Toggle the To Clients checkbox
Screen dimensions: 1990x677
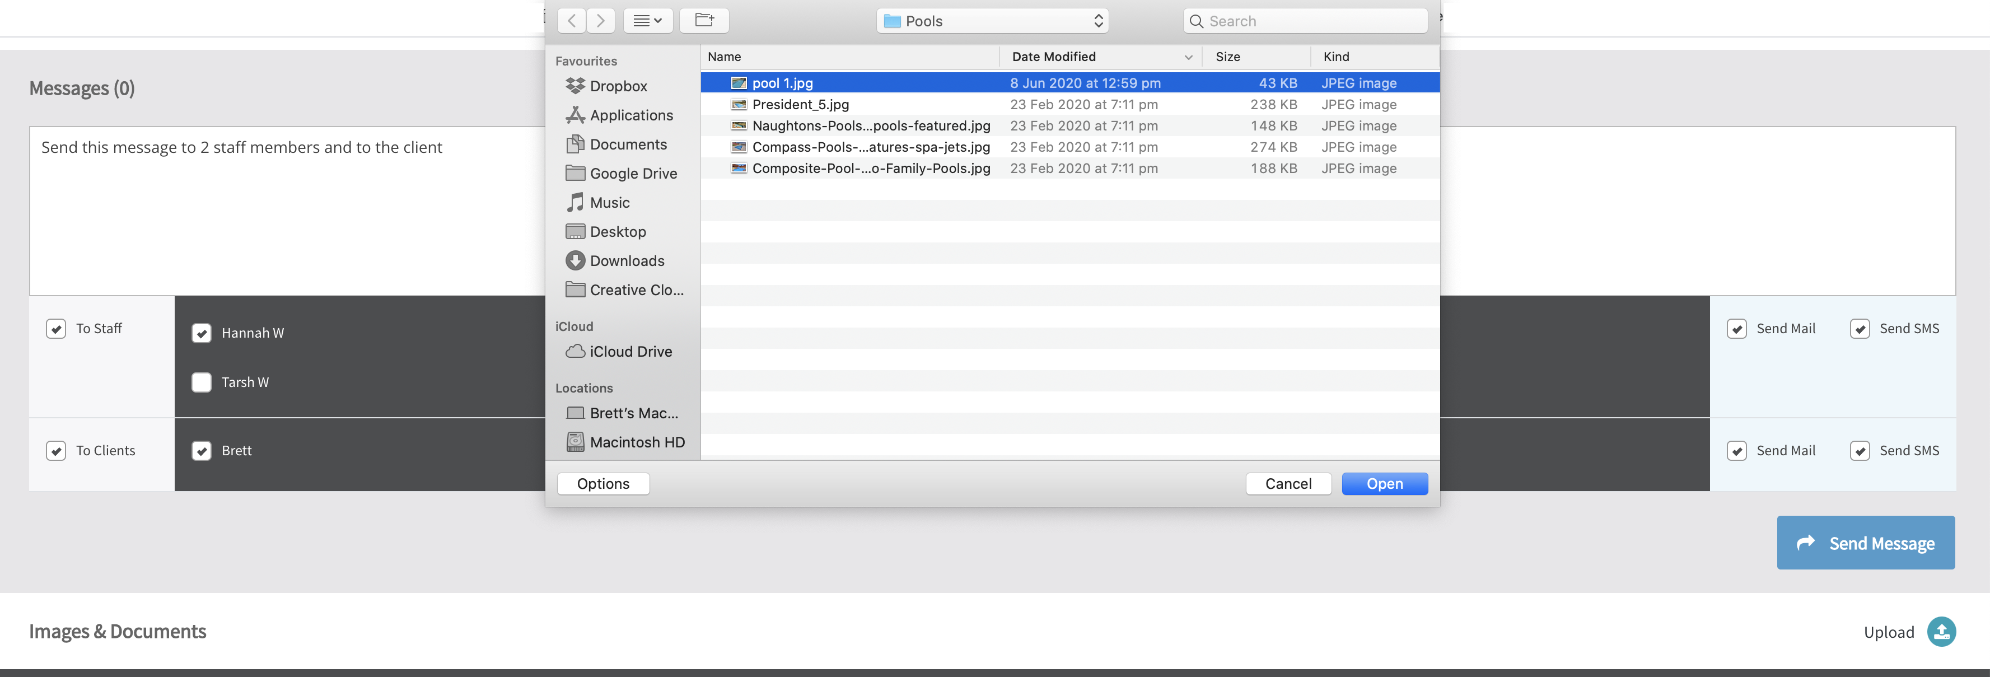[x=55, y=451]
